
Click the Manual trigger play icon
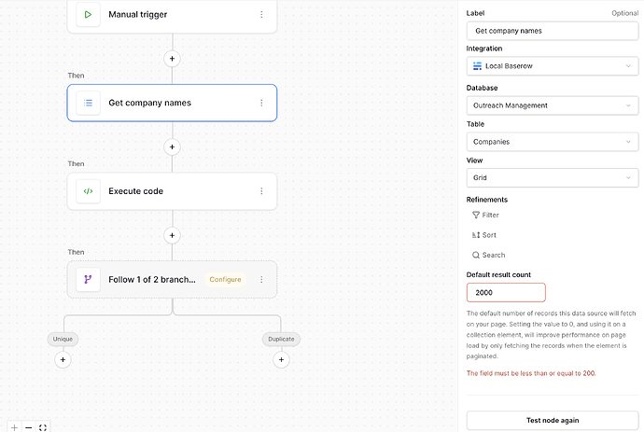pyautogui.click(x=88, y=14)
